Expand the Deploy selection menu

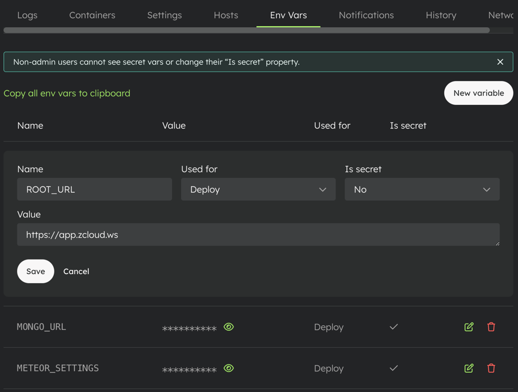click(x=258, y=189)
